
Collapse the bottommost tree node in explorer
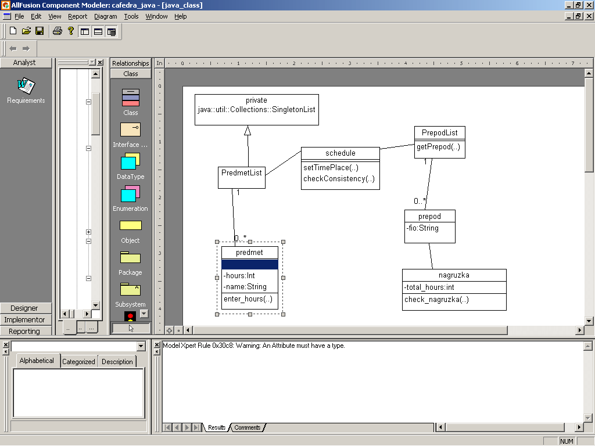[88, 278]
